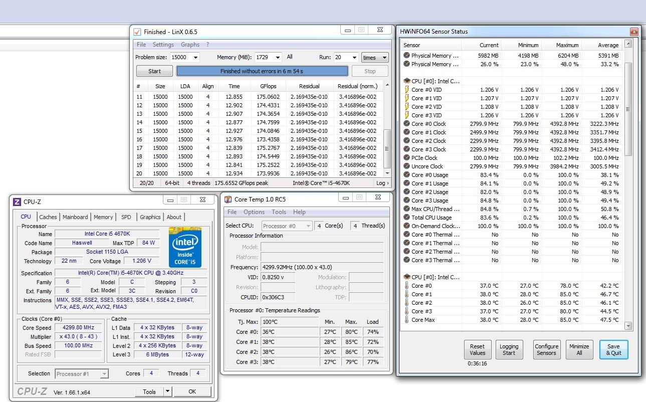Image resolution: width=646 pixels, height=402 pixels.
Task: Click the icon beside Core #0 Usage
Action: pyautogui.click(x=406, y=175)
